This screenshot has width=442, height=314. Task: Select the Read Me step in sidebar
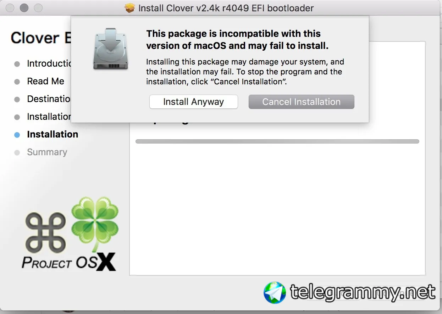click(x=45, y=81)
